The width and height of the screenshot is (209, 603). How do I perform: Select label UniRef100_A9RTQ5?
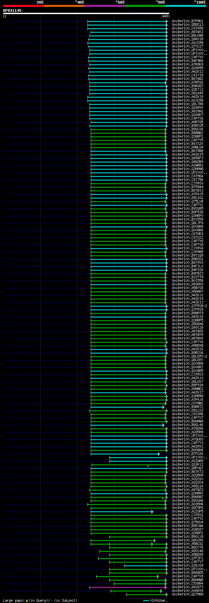[187, 122]
